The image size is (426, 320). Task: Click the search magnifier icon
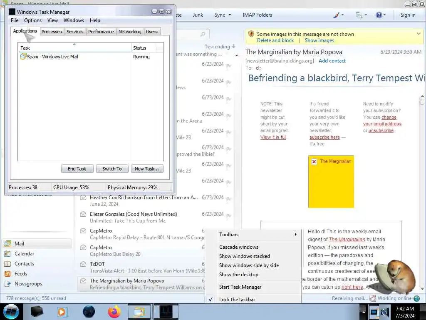(x=203, y=34)
